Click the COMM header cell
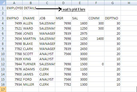137x92 pixels. point(96,18)
